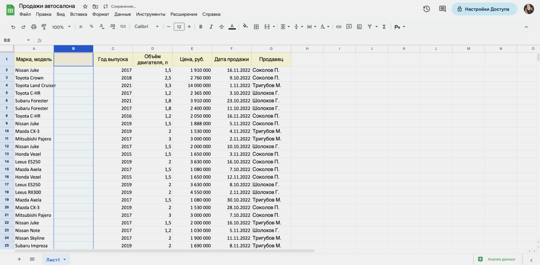Click the font size input field
The image size is (540, 265).
click(179, 27)
